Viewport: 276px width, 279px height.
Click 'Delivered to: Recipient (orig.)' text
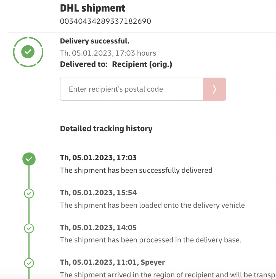116,64
